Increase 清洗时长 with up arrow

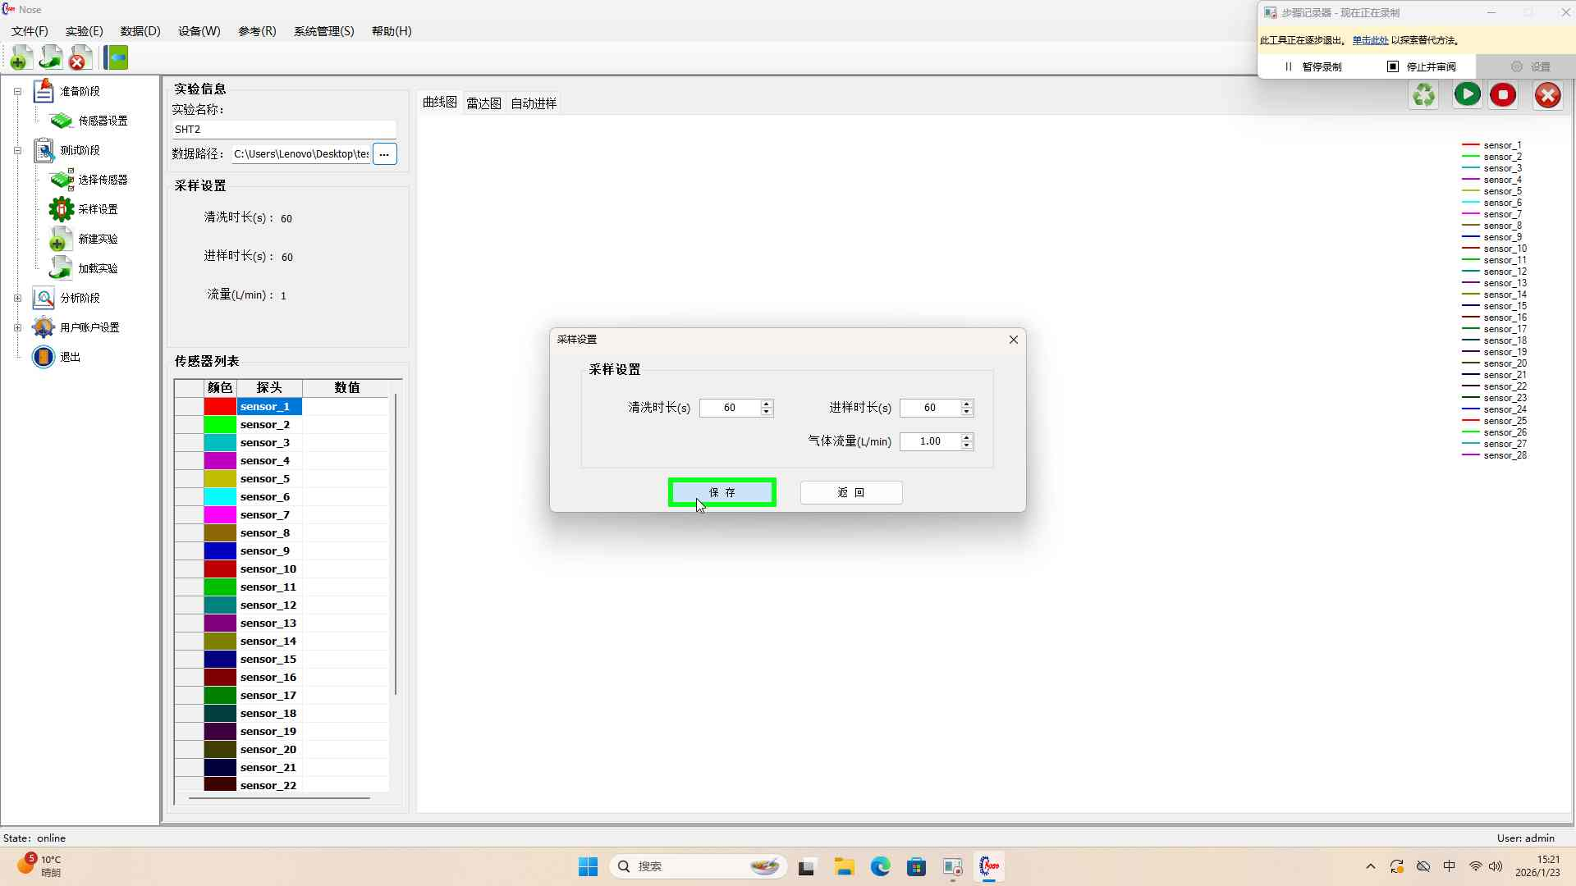pos(767,404)
